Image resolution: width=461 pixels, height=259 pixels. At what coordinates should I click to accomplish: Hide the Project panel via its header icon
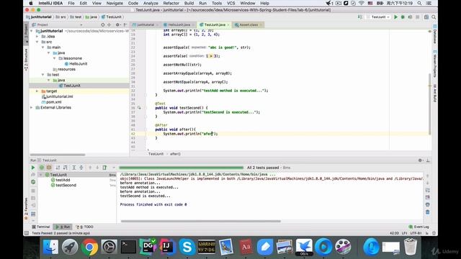(x=125, y=25)
